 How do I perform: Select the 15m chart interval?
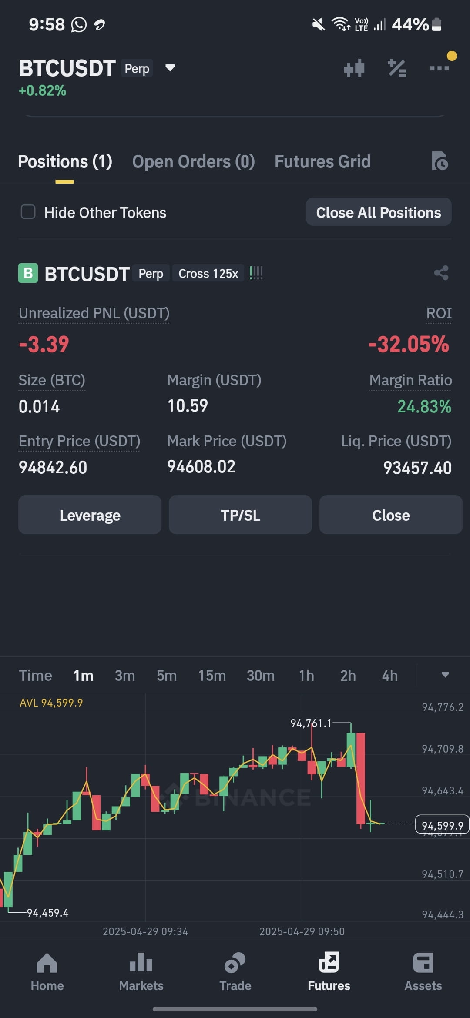click(212, 676)
